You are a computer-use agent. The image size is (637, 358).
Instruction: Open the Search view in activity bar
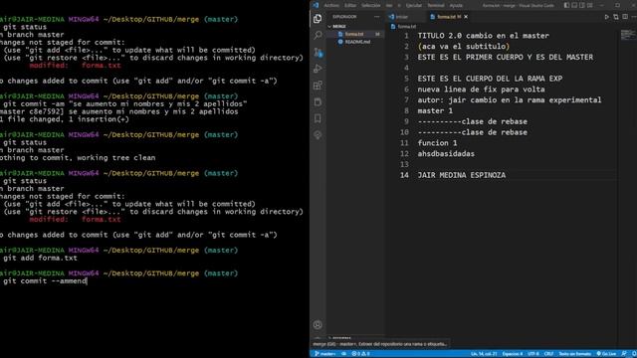click(x=318, y=36)
